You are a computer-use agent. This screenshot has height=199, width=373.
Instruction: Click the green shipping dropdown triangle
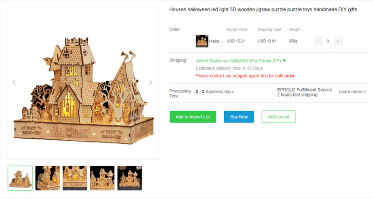(x=284, y=61)
